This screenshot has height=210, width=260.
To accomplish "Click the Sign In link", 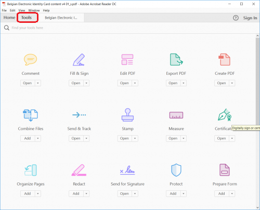I will tap(250, 18).
